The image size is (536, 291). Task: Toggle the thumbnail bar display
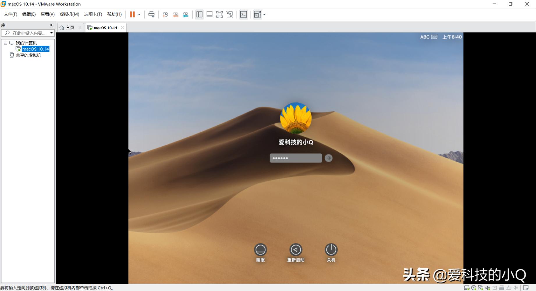point(209,14)
